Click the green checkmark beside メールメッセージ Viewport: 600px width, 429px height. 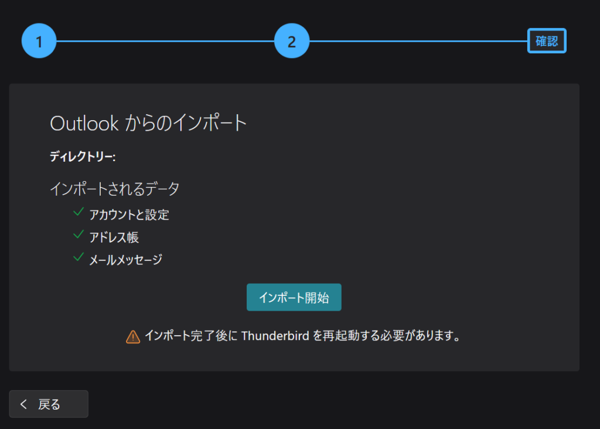tap(78, 257)
